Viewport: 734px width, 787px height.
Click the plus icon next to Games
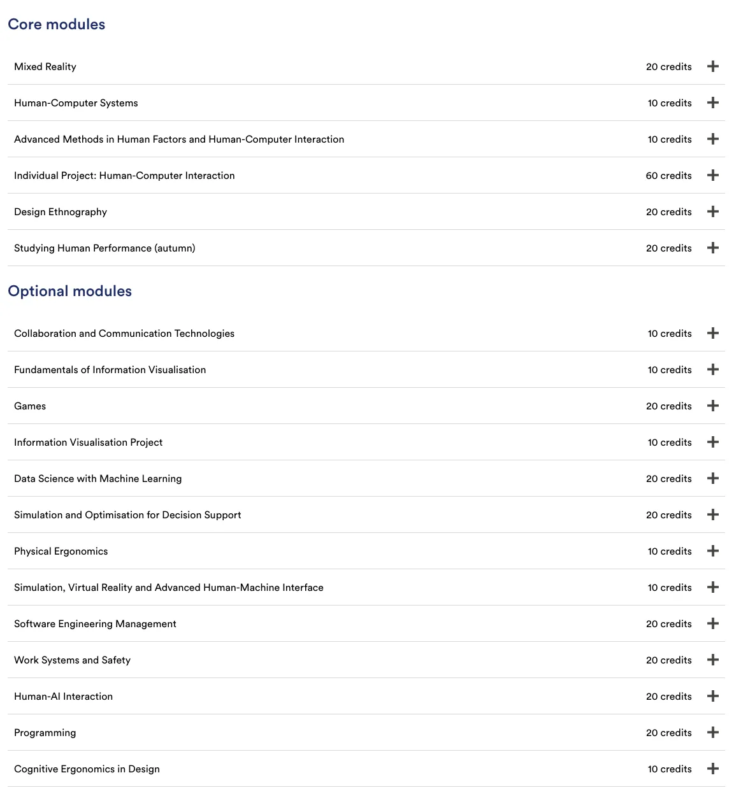713,406
